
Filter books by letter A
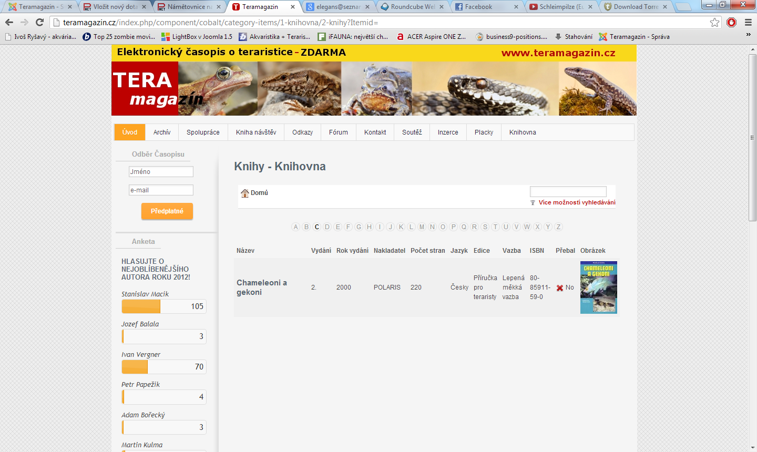point(295,227)
